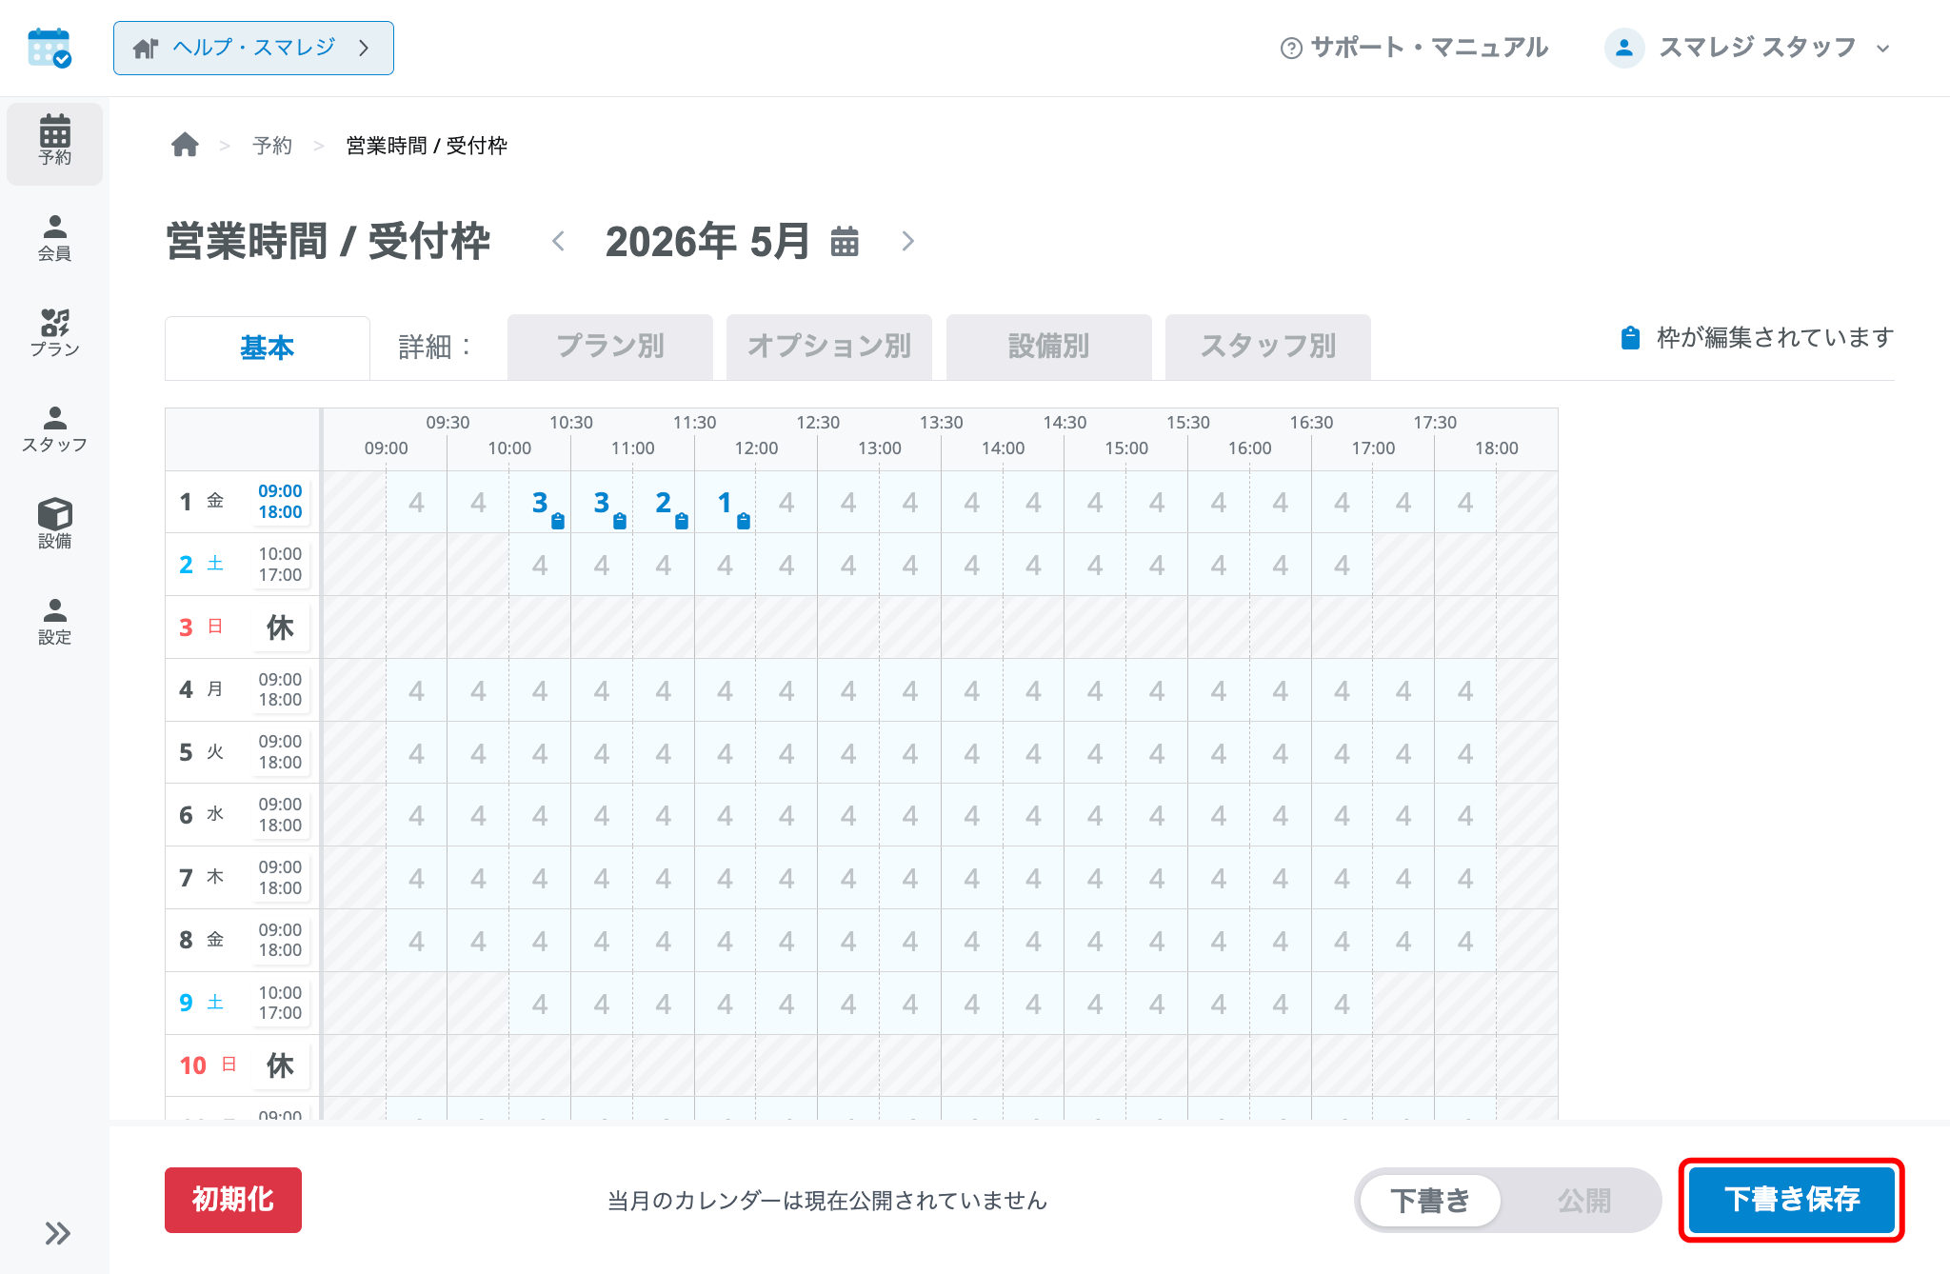Open the month picker calendar icon

coord(845,242)
